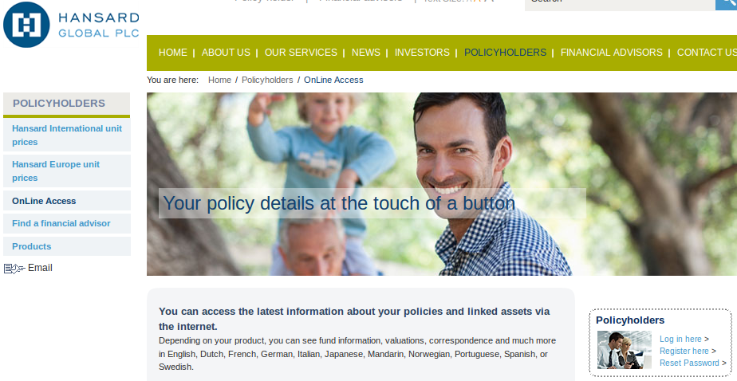Click the Register here link
Viewport: 737px width, 381px height.
click(x=684, y=351)
